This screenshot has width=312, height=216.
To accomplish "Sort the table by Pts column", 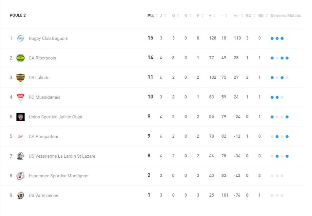I will 151,16.
